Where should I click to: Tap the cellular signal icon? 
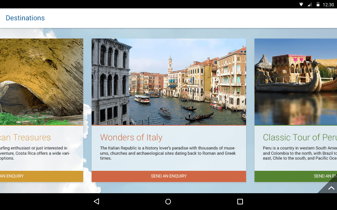310,4
